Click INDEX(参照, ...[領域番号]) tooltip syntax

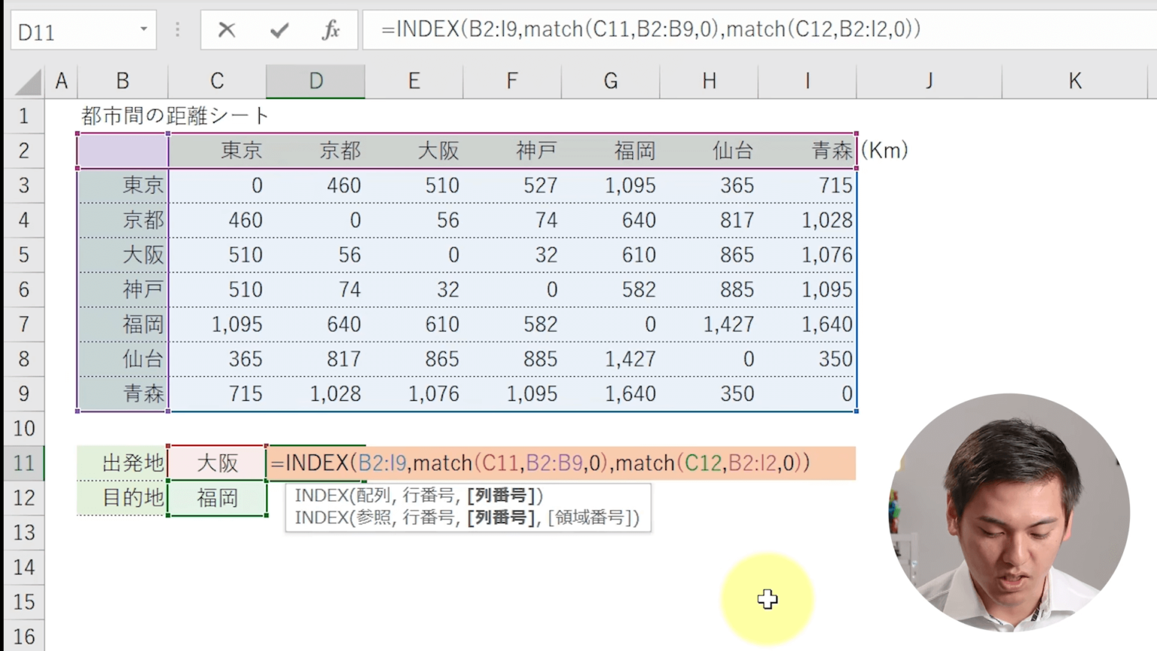point(467,518)
